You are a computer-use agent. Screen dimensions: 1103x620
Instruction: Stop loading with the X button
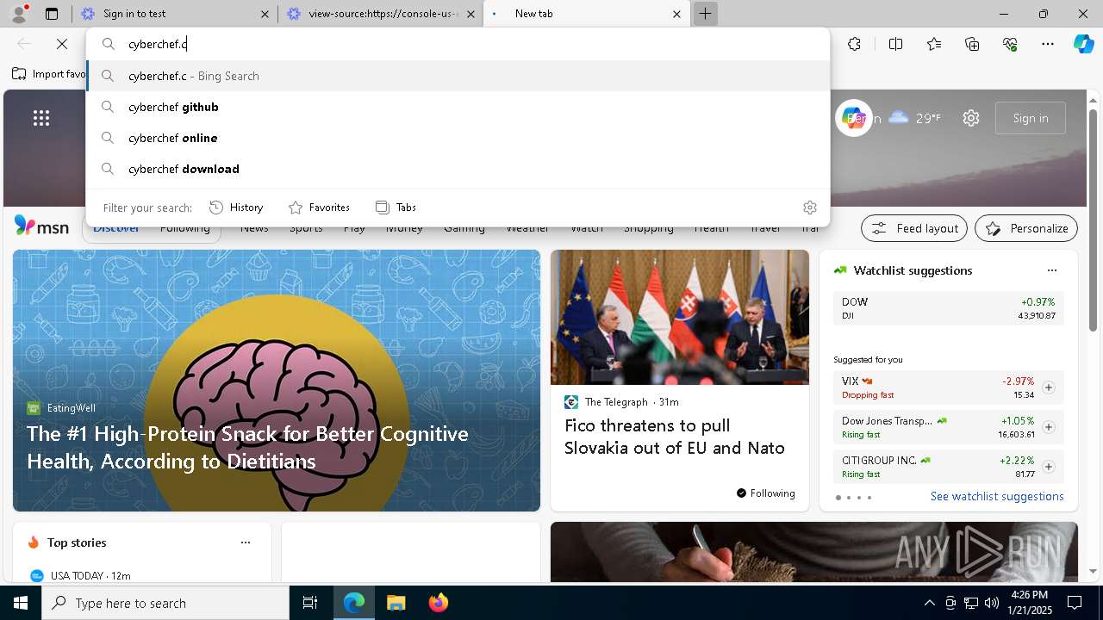pos(62,44)
